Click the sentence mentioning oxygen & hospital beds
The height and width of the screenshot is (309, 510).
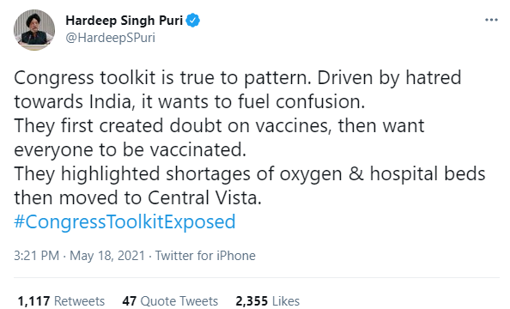tap(250, 174)
